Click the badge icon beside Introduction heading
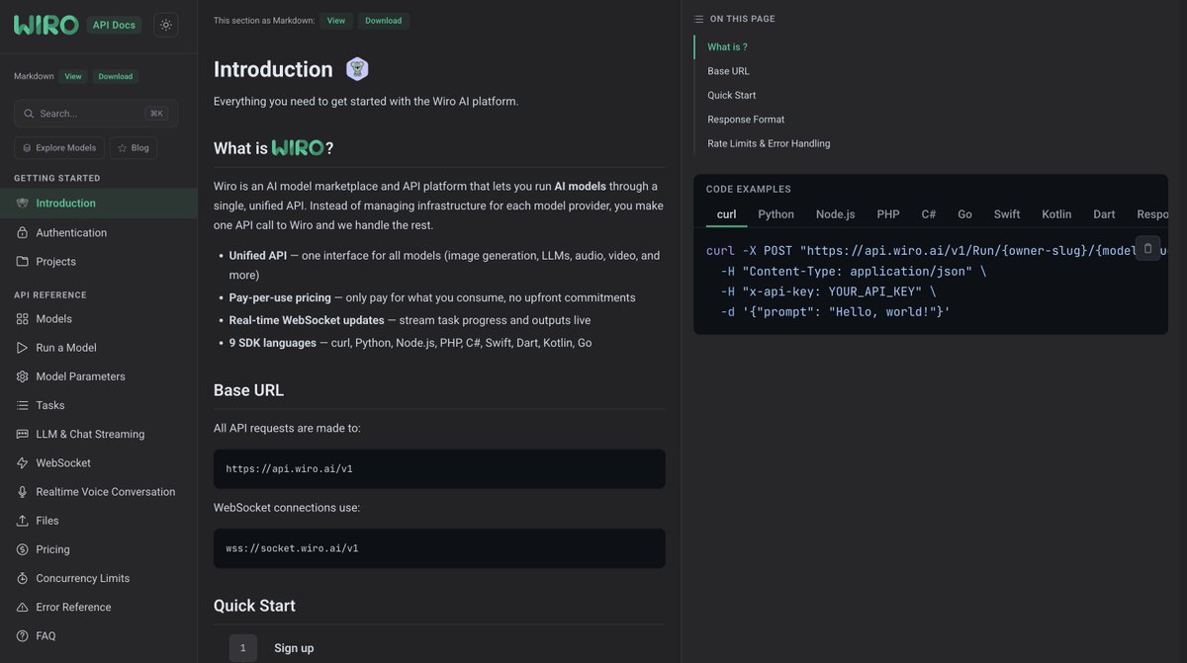 click(357, 69)
